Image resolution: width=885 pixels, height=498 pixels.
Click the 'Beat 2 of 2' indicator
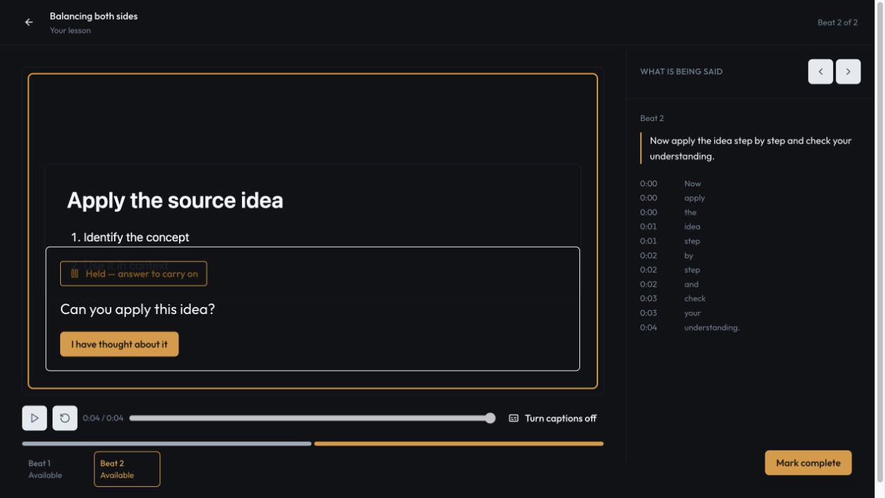coord(837,22)
